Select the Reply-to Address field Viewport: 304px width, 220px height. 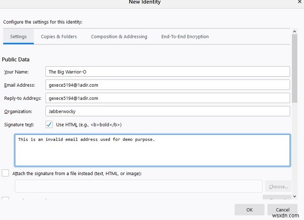(168, 98)
